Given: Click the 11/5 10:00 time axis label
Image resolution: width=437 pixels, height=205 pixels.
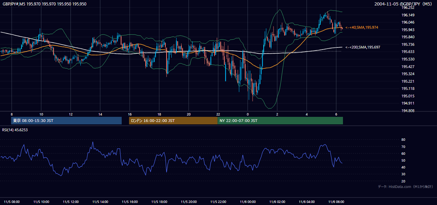Looking at the screenshot, I should click(41, 202).
